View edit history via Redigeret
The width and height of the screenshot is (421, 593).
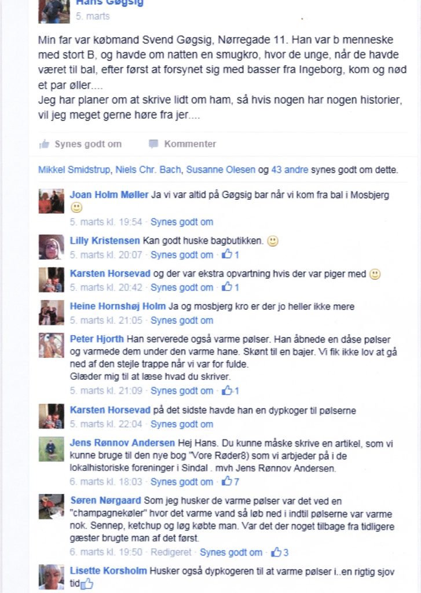click(171, 552)
